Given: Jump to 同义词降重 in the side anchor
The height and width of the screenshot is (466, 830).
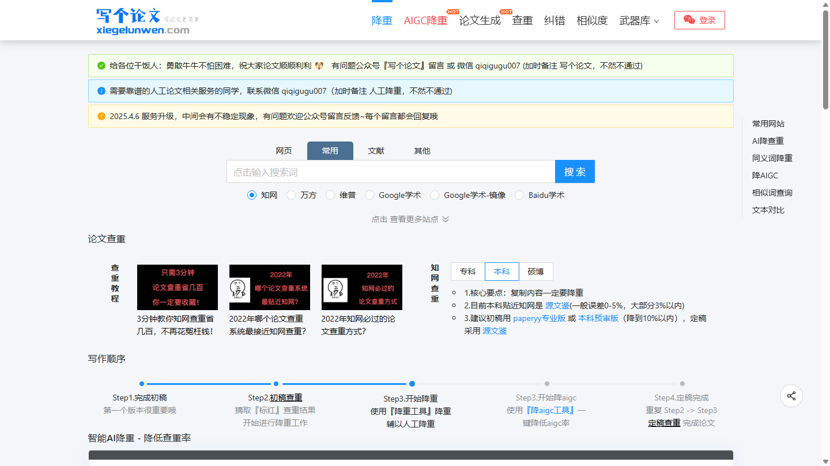Looking at the screenshot, I should coord(772,158).
